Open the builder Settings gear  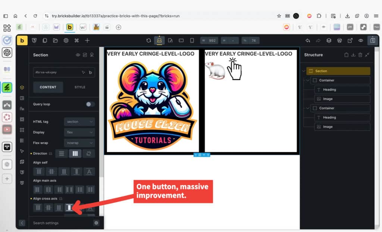click(x=66, y=41)
